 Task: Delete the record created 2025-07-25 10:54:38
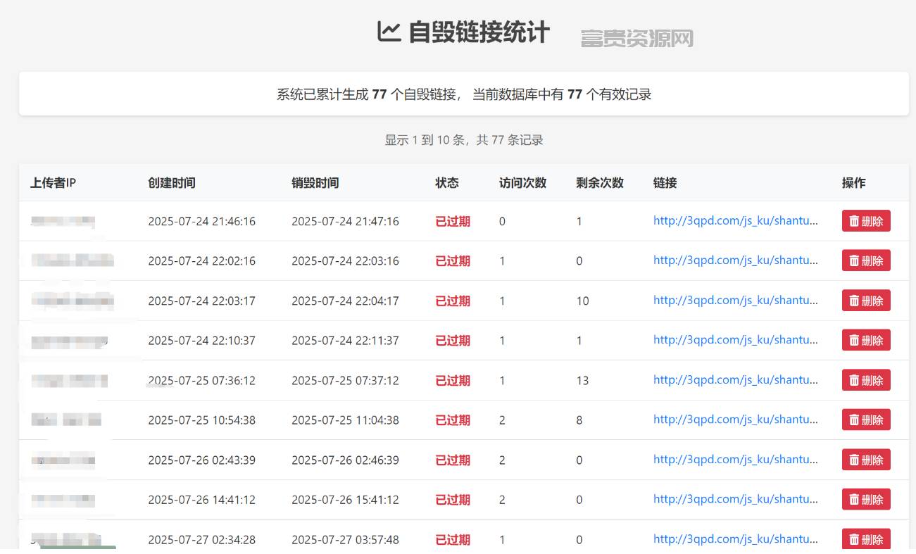point(866,420)
